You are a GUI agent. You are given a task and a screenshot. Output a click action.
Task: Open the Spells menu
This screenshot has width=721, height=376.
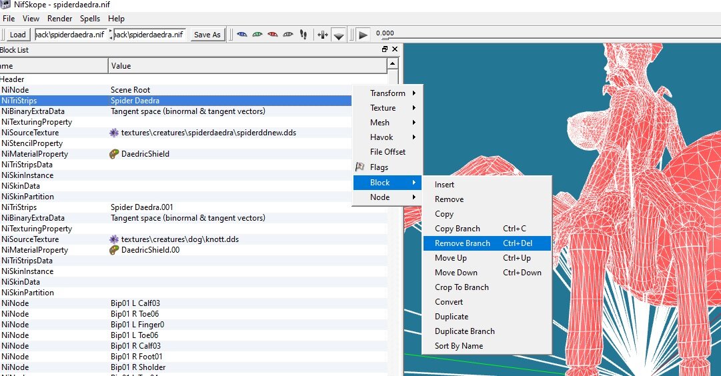90,19
